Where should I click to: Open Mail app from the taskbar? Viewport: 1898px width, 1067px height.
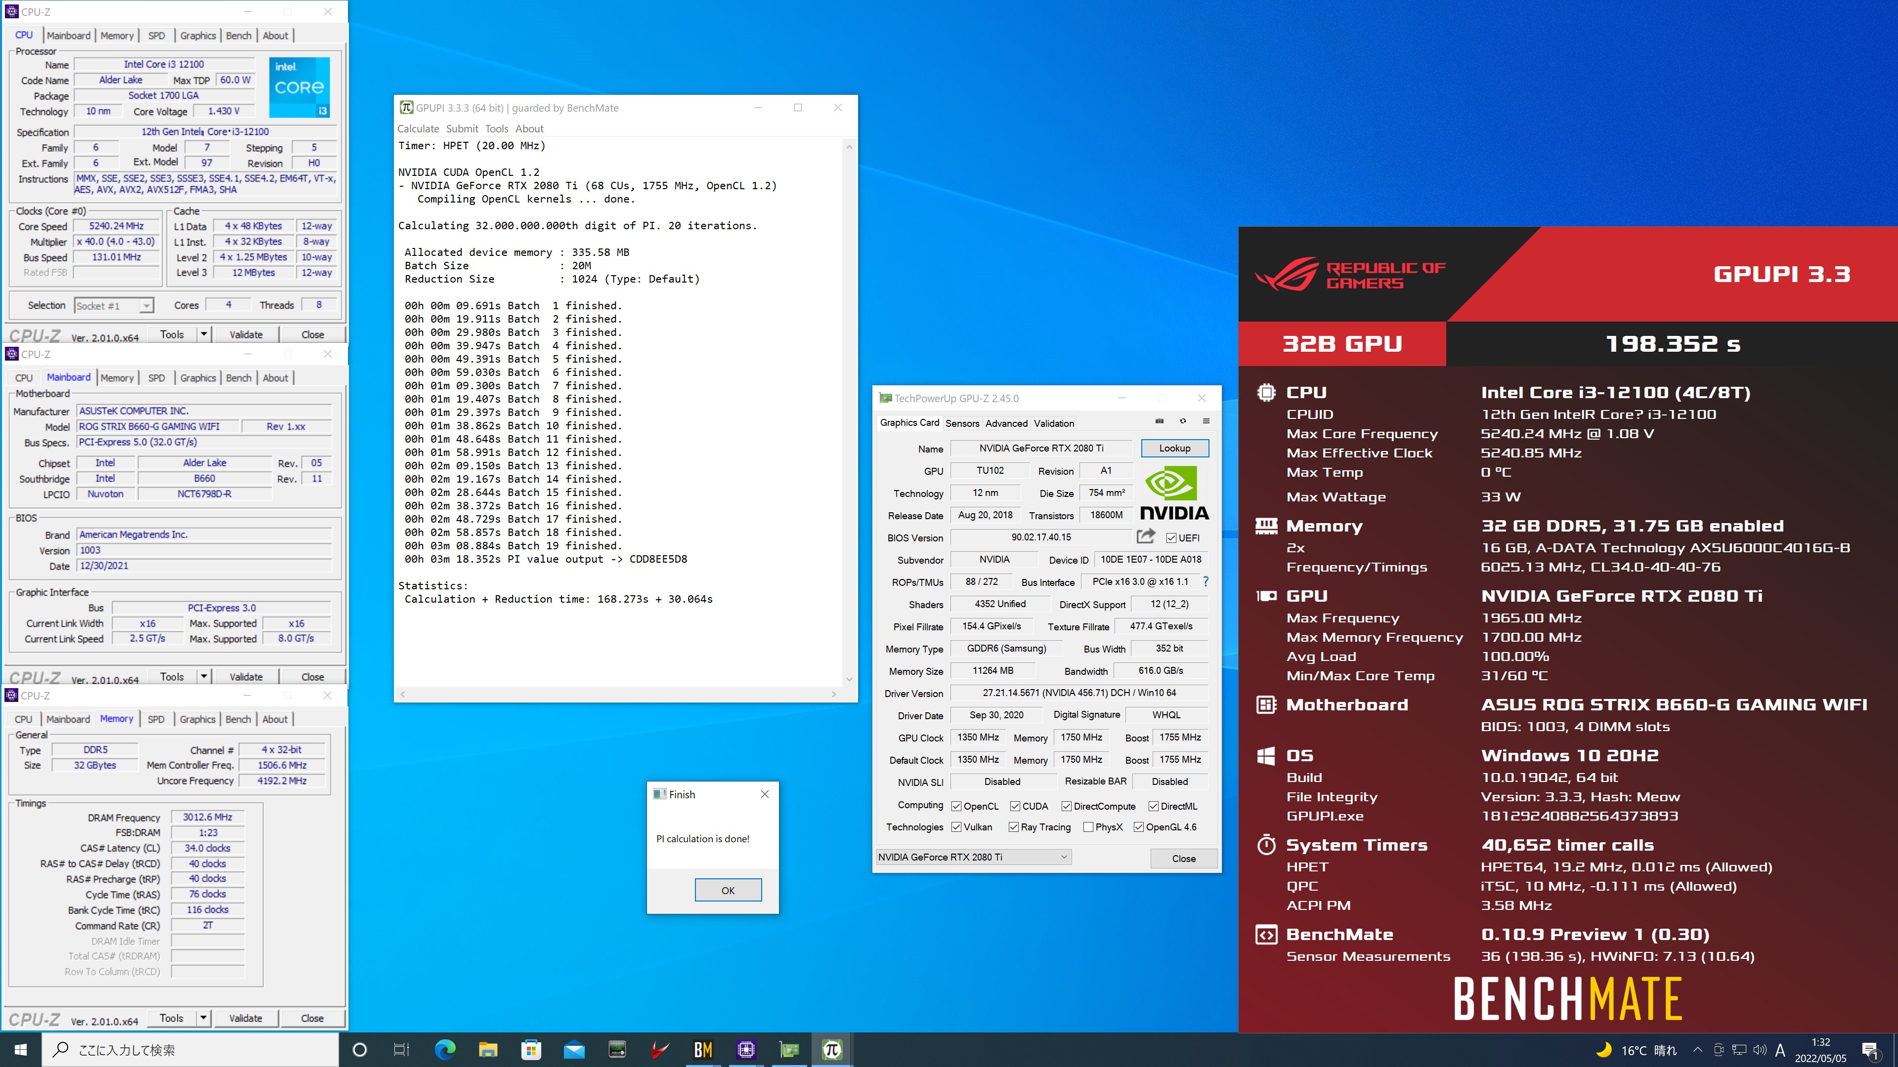[x=574, y=1049]
